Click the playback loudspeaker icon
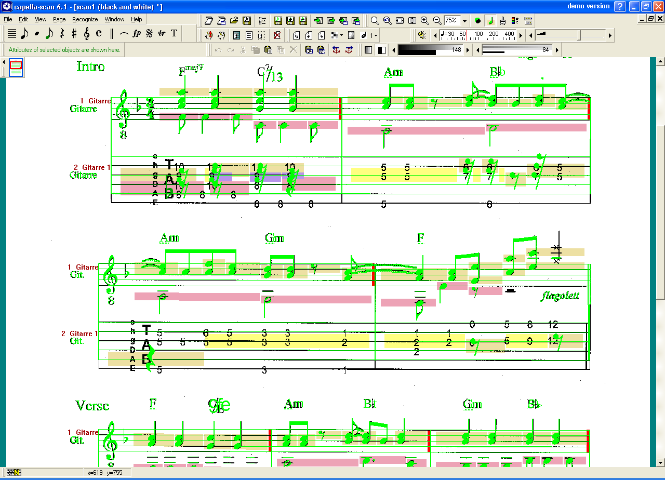Viewport: 665px width, 480px height. [422, 35]
